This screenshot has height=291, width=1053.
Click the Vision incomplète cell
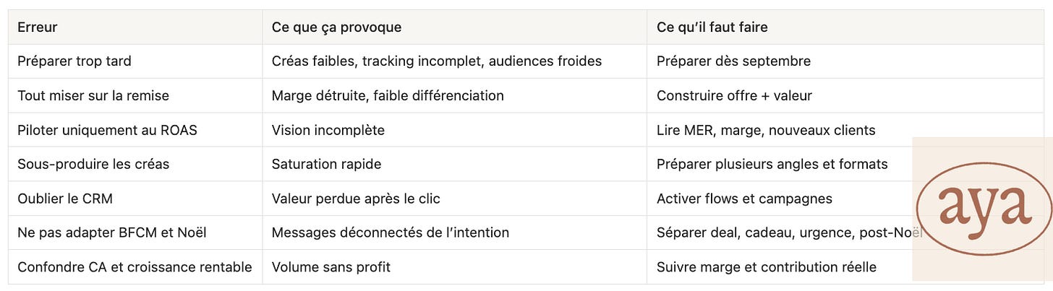coord(455,131)
